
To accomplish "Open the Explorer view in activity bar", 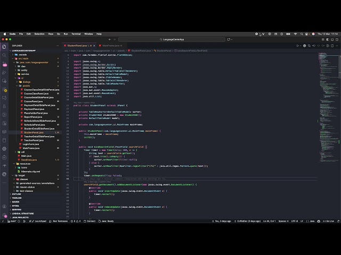I will (x=4, y=47).
